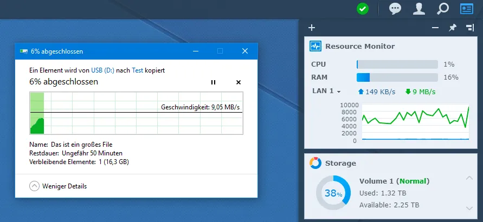Click Restdauer: Ungefähr 50 Minuten
The height and width of the screenshot is (222, 483).
pos(76,153)
